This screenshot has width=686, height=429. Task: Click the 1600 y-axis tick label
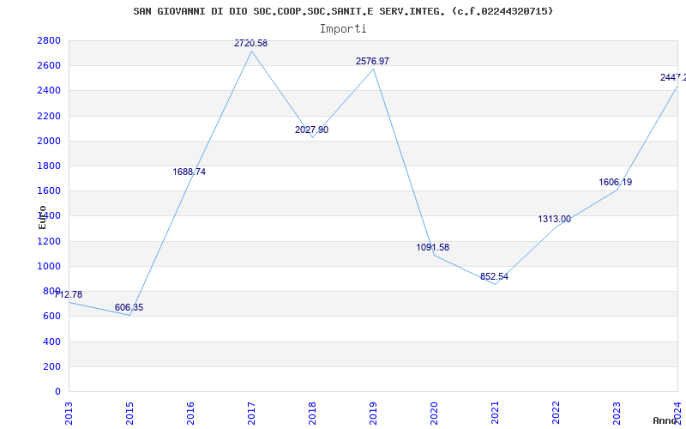pos(49,190)
